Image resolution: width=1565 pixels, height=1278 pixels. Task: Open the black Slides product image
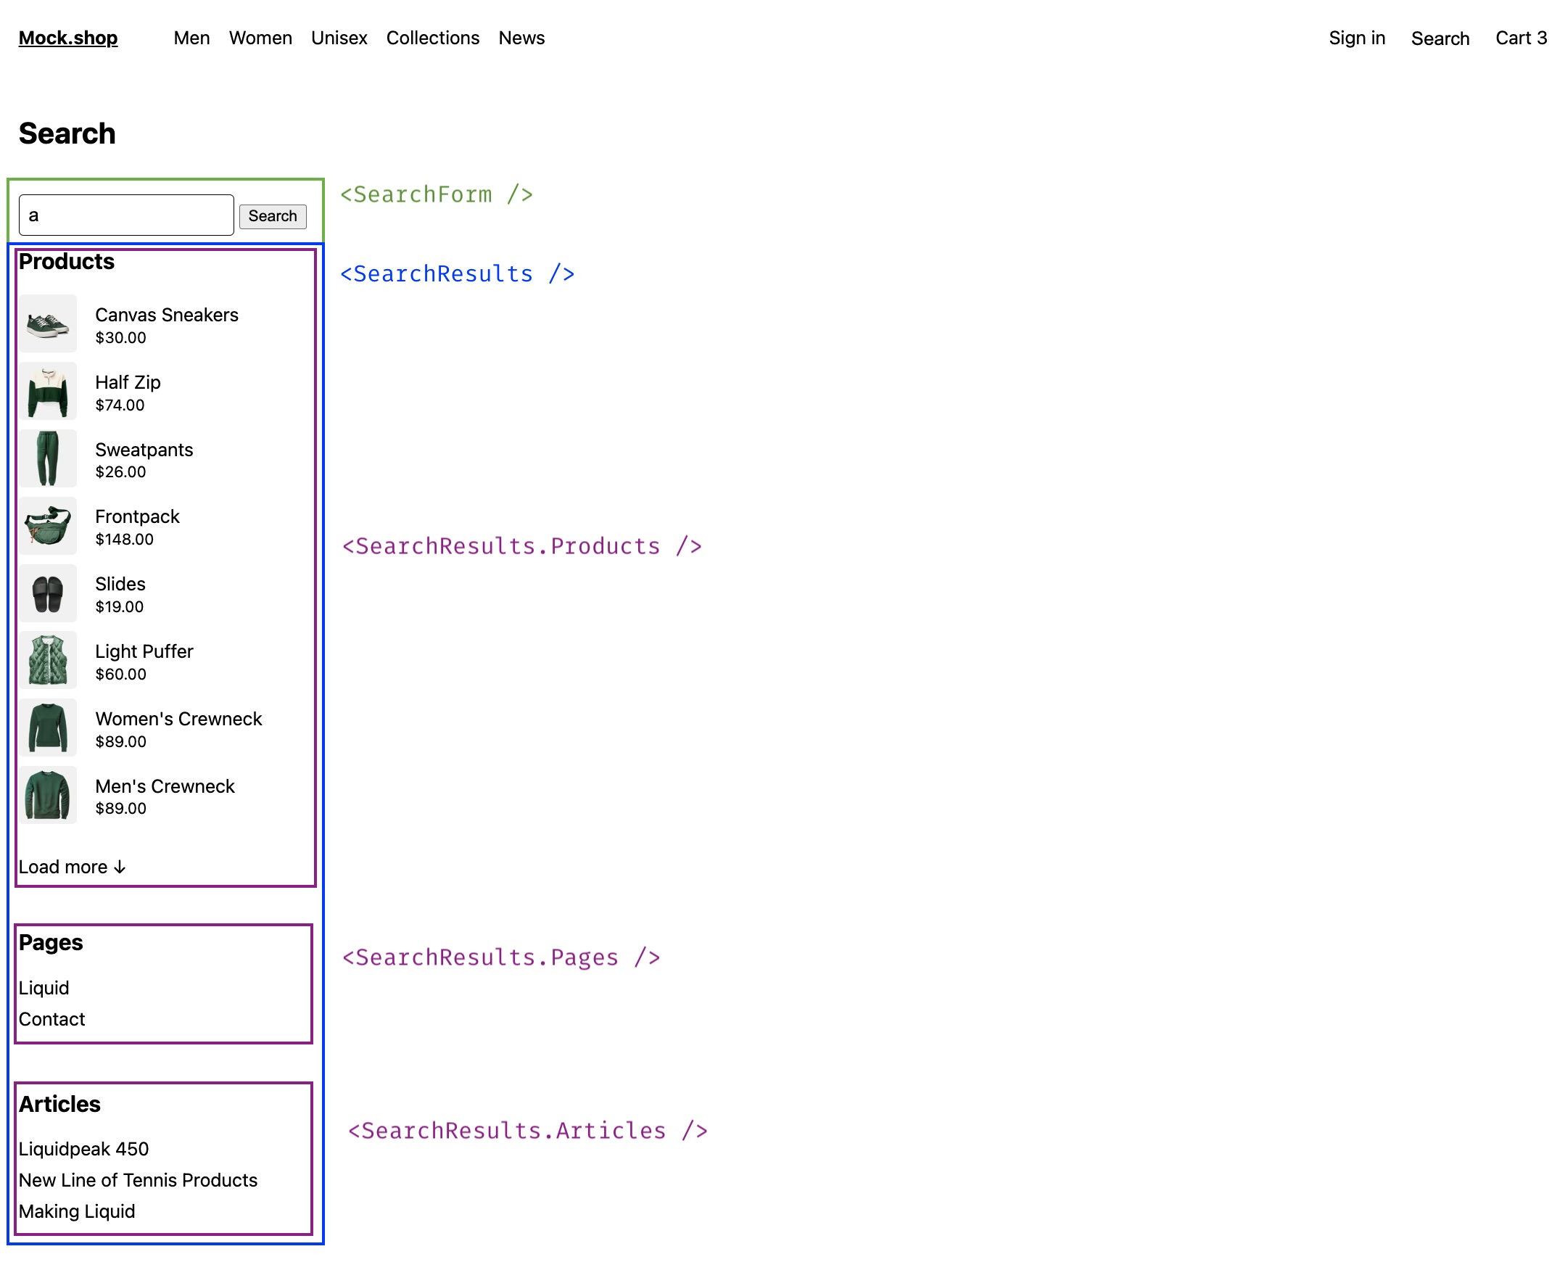[x=48, y=593]
